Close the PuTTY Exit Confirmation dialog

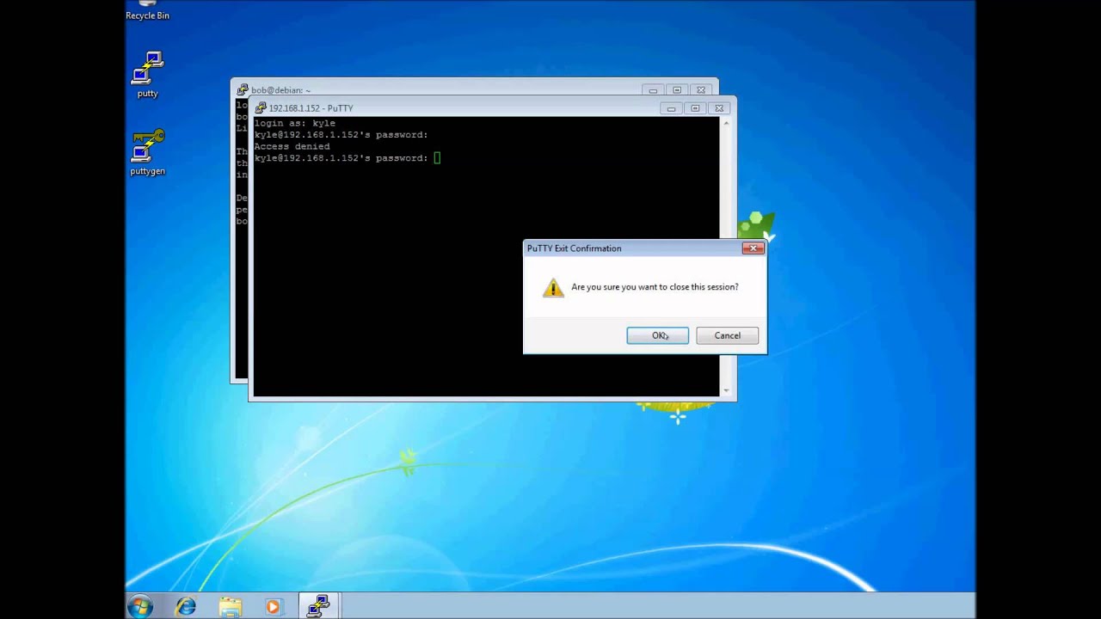753,248
